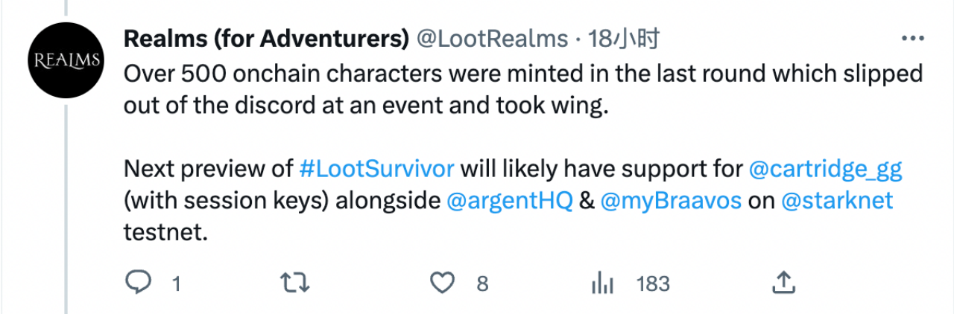
Task: Open the reply speech bubble icon
Action: pos(138,283)
